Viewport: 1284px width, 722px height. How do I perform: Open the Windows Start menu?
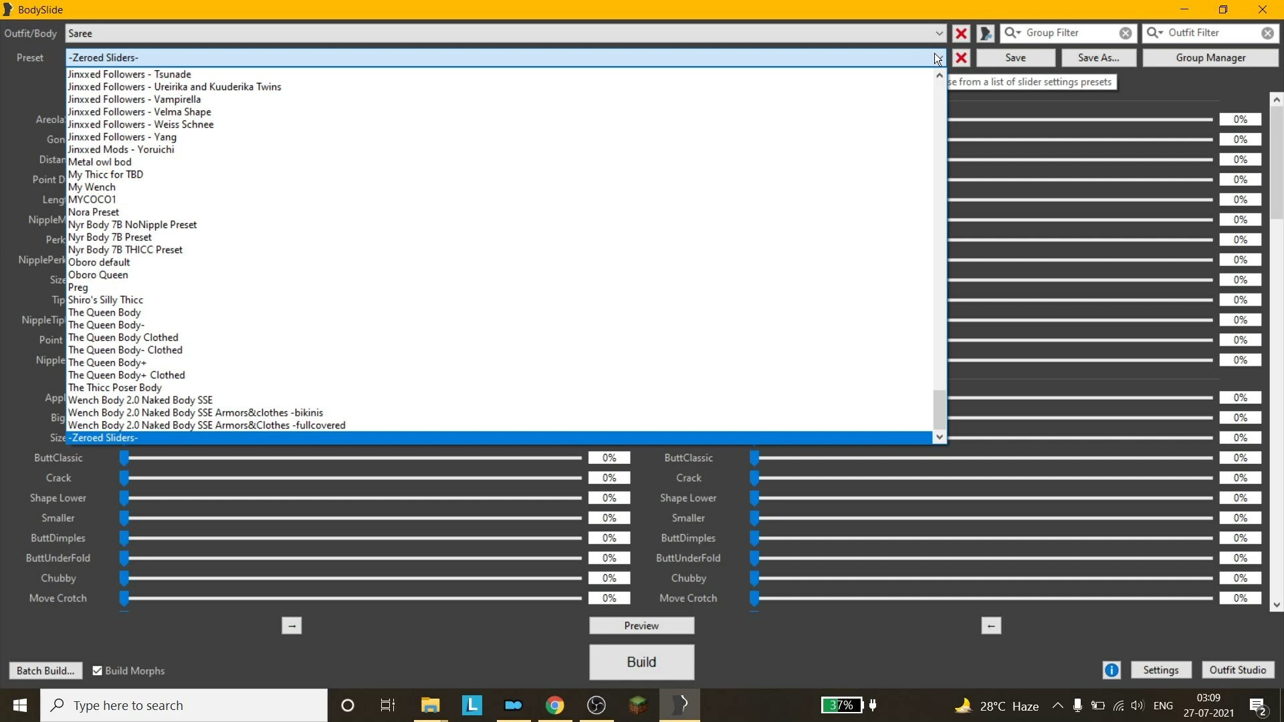[20, 705]
